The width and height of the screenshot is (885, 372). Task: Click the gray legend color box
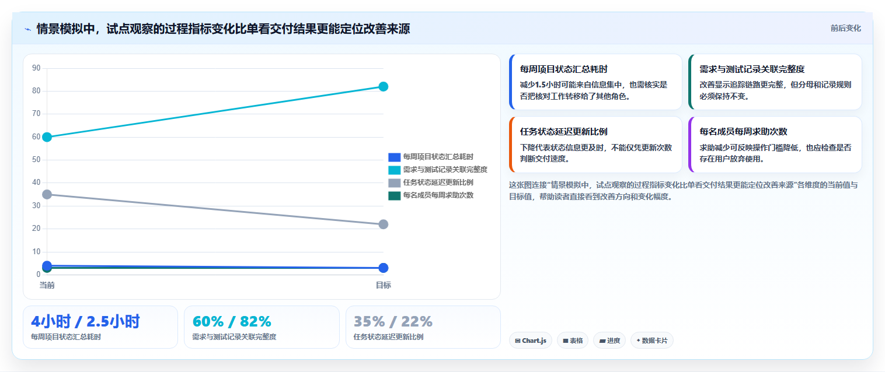pyautogui.click(x=394, y=183)
